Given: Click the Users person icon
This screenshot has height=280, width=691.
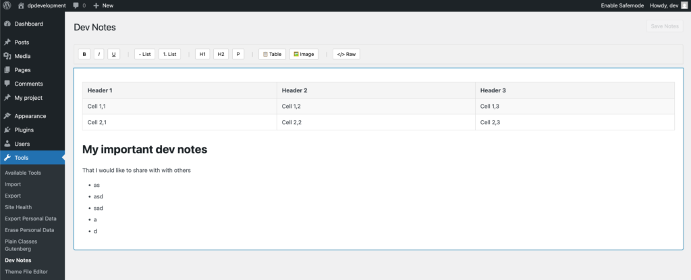Looking at the screenshot, I should click(7, 144).
